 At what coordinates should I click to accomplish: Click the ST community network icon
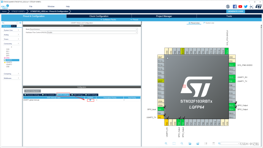pos(251,6)
